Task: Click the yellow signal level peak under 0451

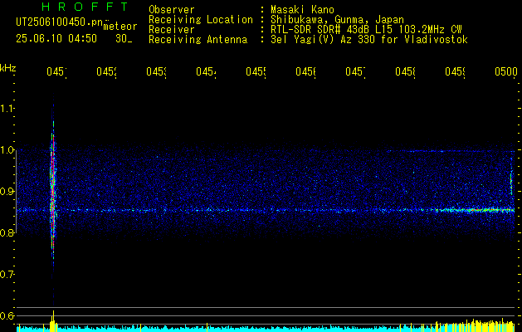Action: tap(53, 321)
